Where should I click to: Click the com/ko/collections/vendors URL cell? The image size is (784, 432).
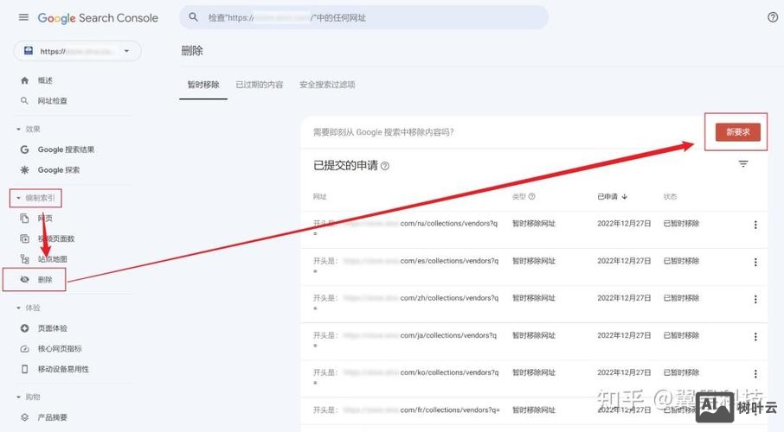tap(406, 376)
